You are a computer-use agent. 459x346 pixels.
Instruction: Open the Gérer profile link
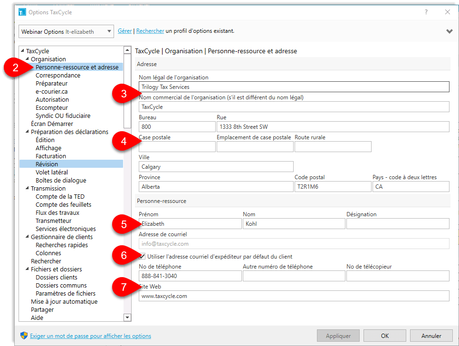click(x=124, y=31)
